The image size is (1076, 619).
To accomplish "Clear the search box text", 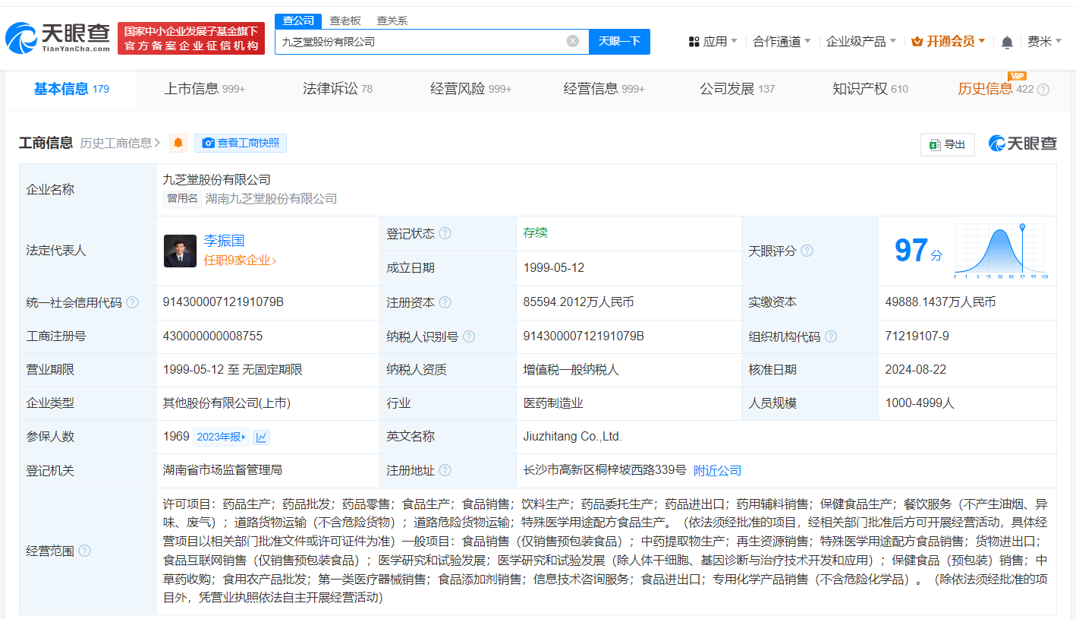I will coord(573,41).
